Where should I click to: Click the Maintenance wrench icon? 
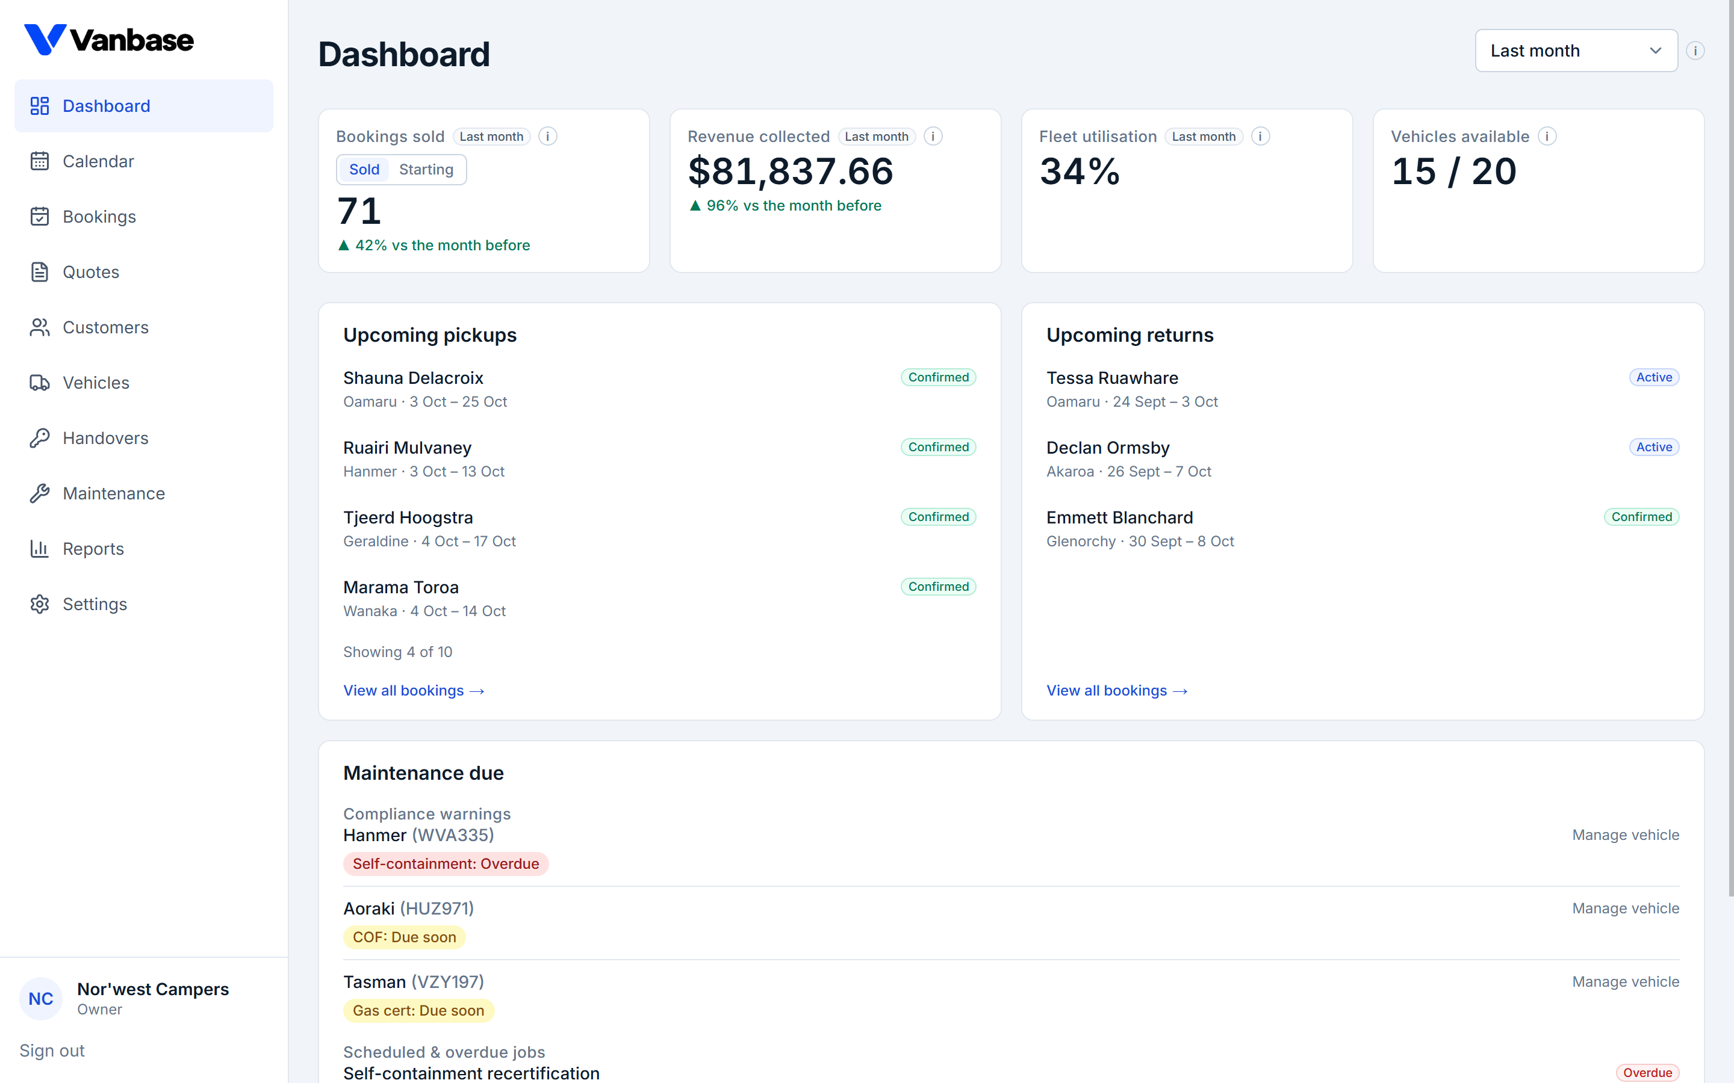pos(39,493)
